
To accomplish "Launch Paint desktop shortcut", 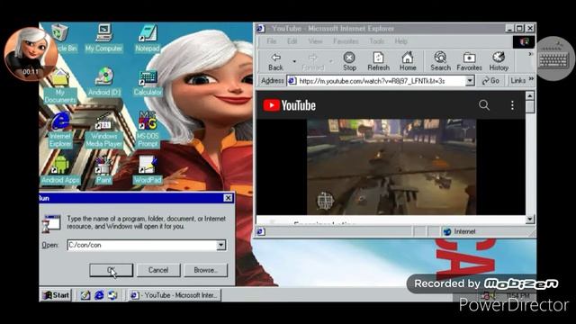I will pos(103,170).
